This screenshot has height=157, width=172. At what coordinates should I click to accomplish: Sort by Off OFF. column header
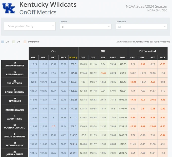[x=83, y=57]
